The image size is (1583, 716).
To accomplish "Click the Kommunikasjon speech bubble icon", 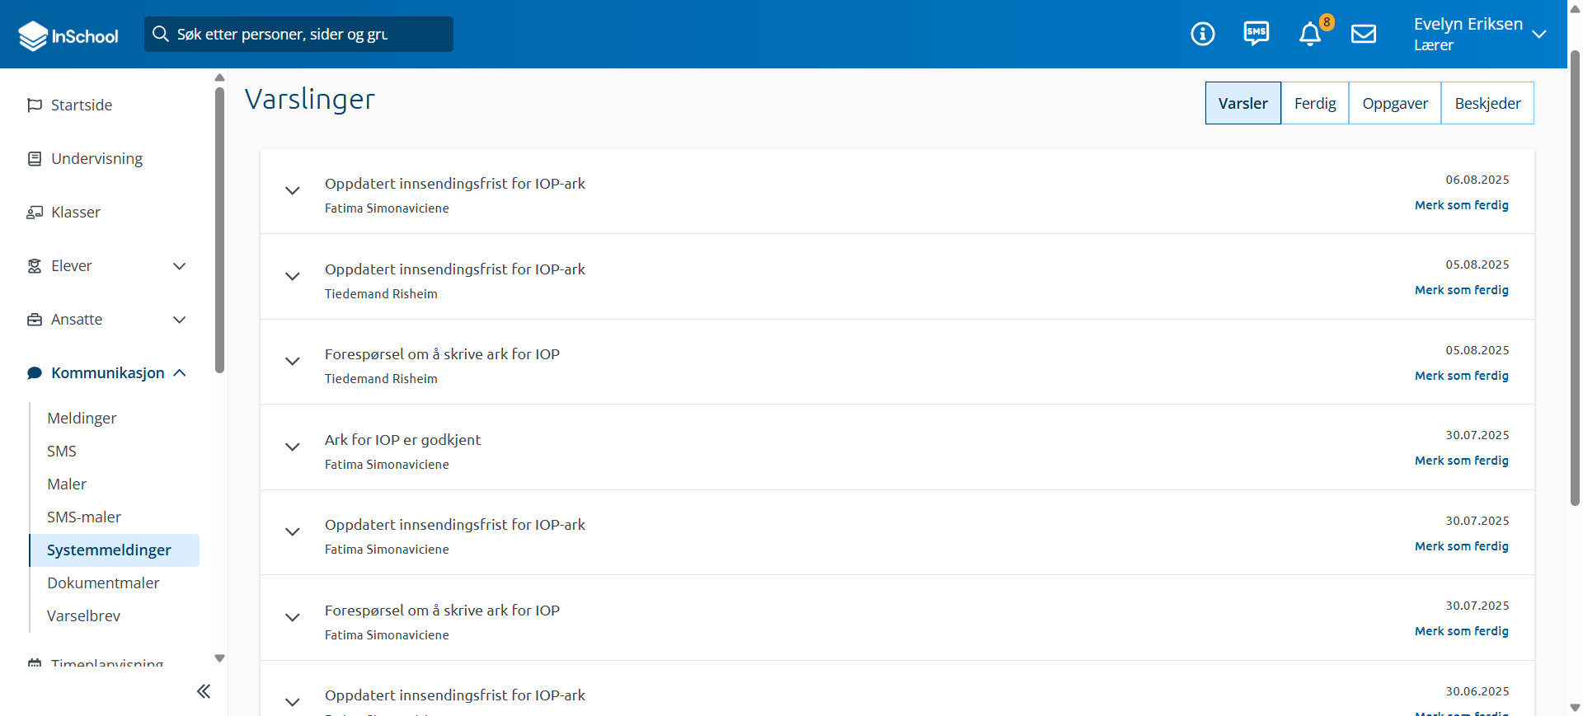I will (x=35, y=373).
